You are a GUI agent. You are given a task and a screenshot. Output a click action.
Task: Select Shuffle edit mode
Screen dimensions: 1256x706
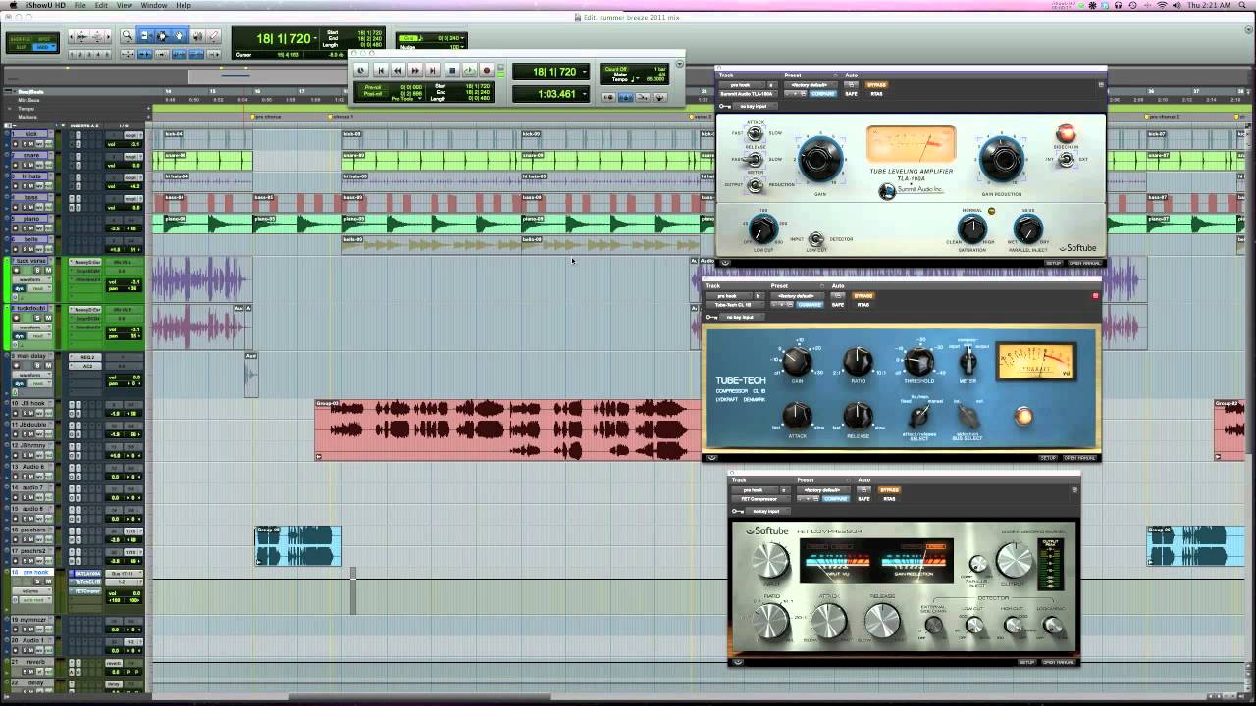click(21, 38)
